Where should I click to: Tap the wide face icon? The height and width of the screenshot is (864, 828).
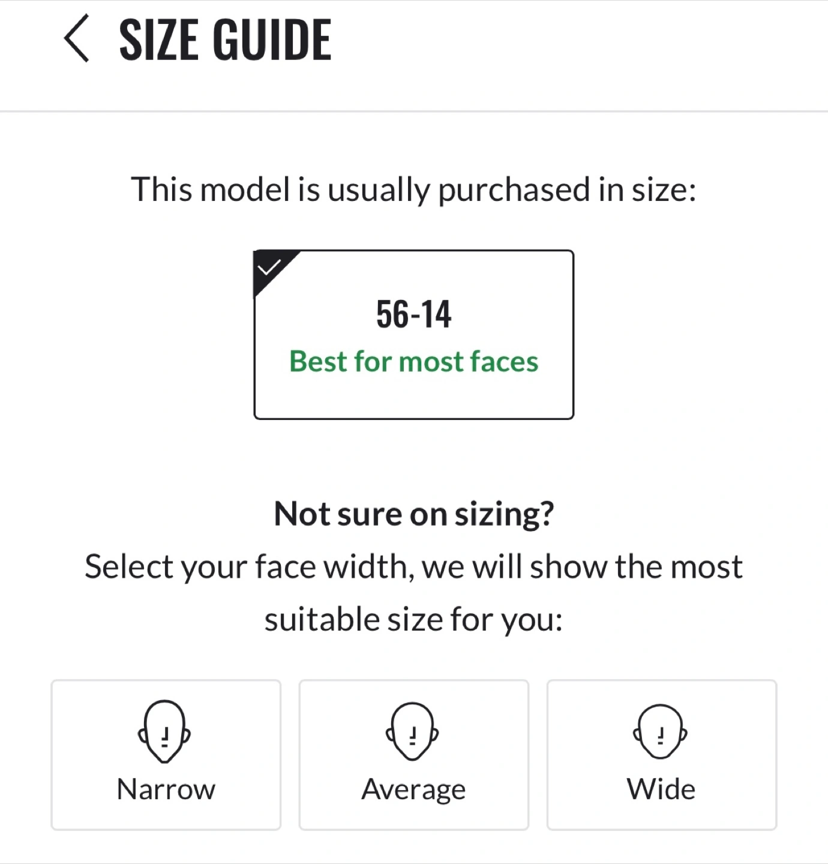[661, 731]
